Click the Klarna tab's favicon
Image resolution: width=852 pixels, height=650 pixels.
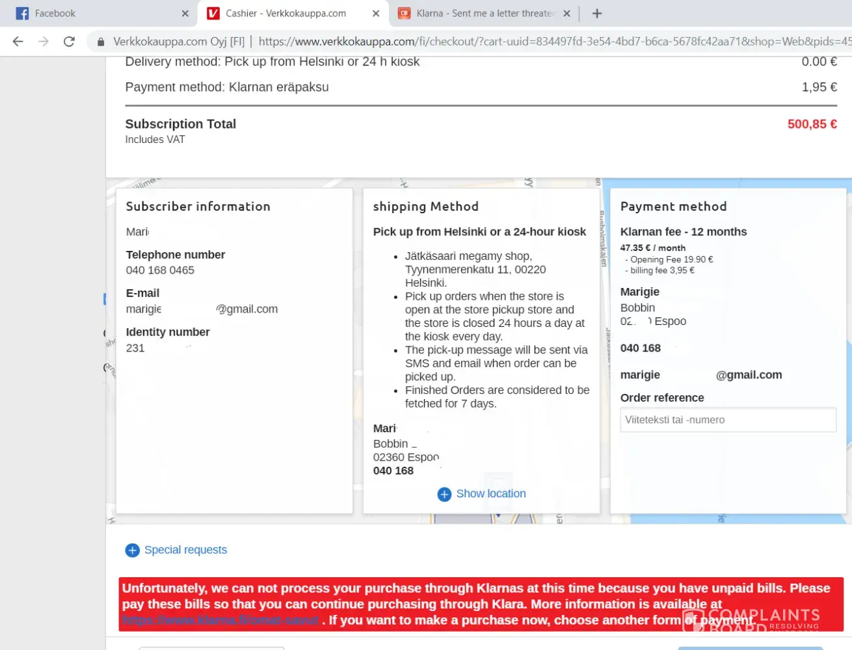(404, 13)
